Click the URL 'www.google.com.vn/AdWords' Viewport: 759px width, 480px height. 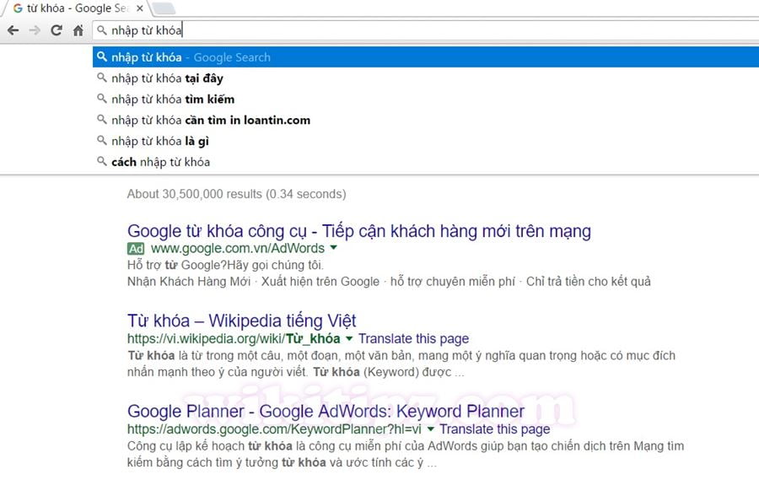coord(238,248)
